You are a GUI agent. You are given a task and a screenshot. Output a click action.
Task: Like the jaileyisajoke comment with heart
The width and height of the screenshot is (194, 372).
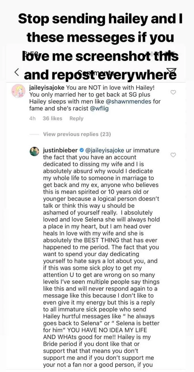pyautogui.click(x=173, y=92)
